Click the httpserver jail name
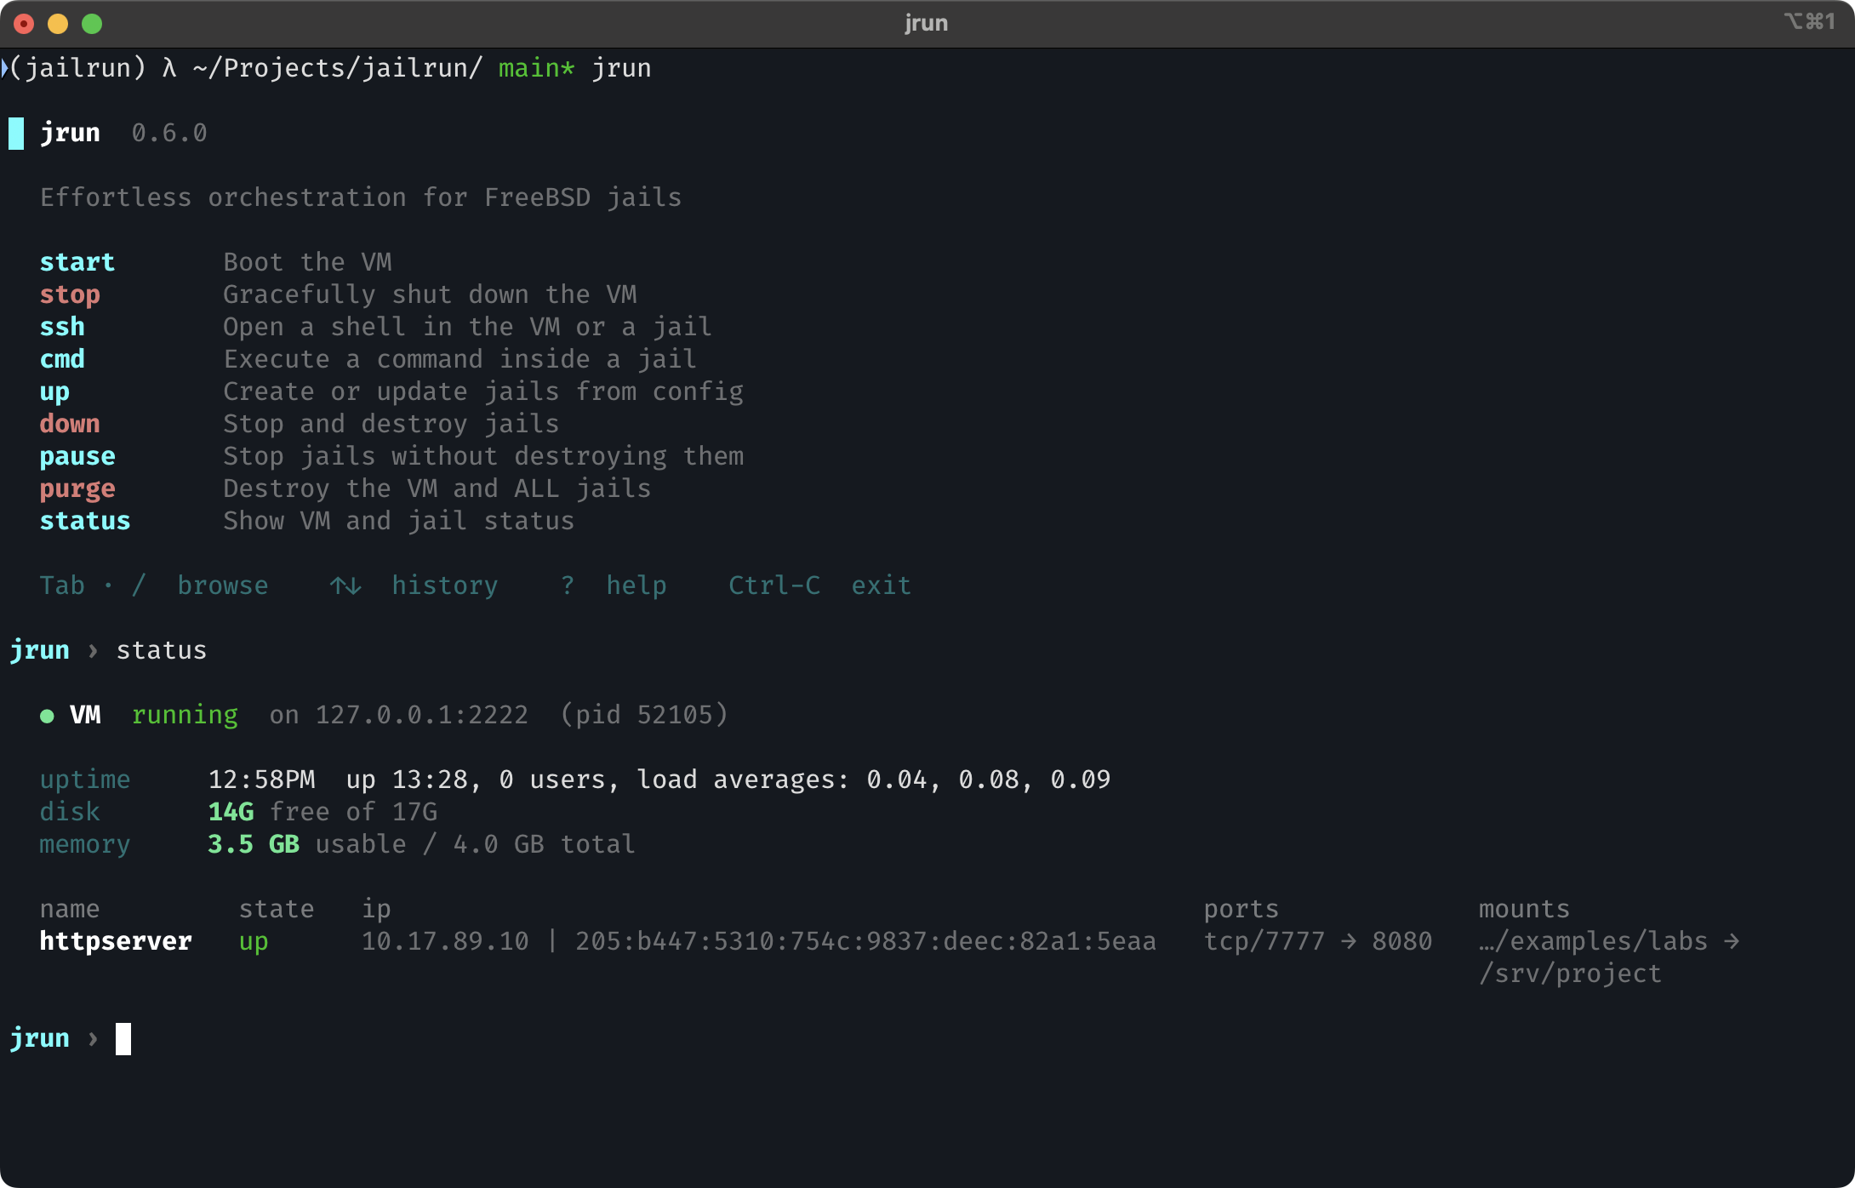The height and width of the screenshot is (1188, 1855). point(116,941)
